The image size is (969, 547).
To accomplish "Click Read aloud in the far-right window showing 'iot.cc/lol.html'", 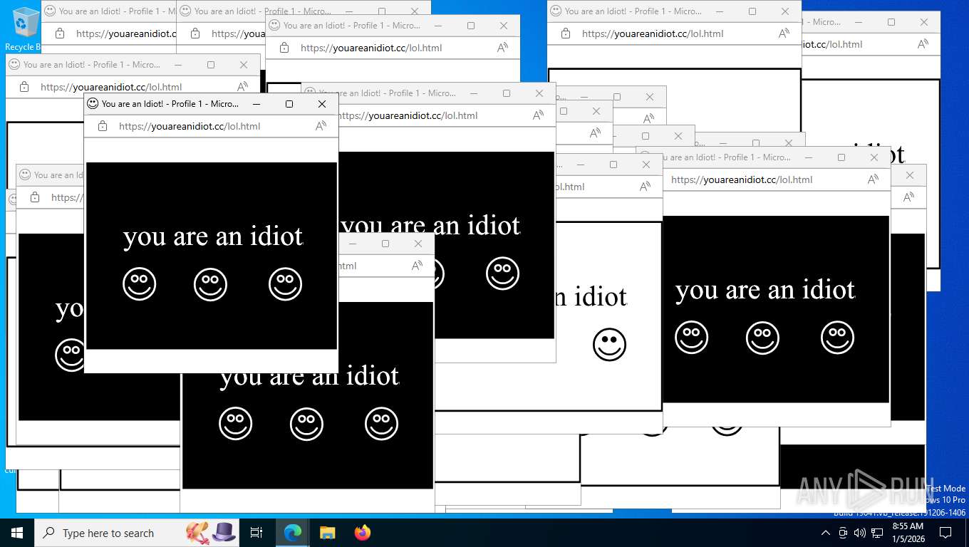I will 923,44.
